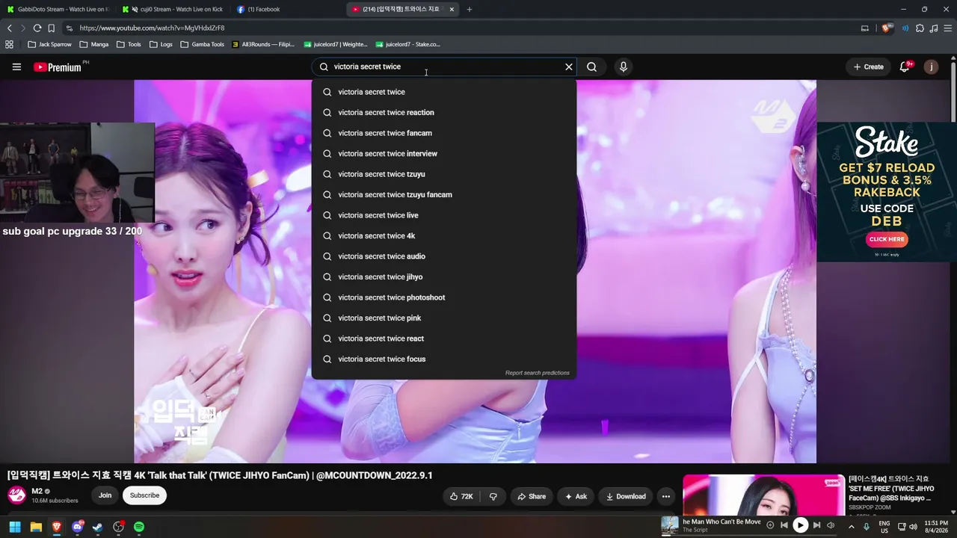Choose suggestion 'victoria secret twice photoshoot'
This screenshot has width=957, height=538.
click(x=444, y=297)
